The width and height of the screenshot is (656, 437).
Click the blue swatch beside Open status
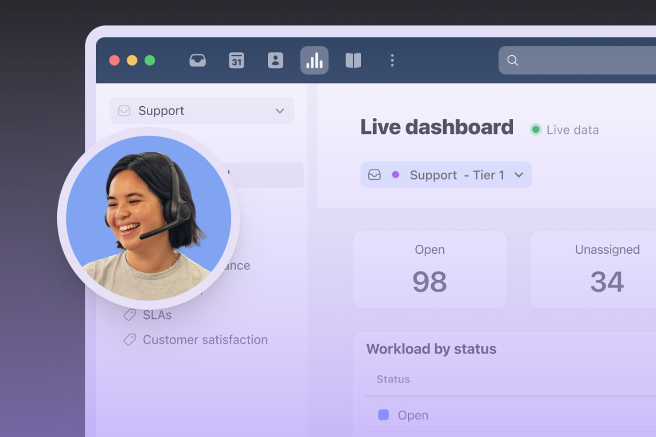tap(383, 415)
